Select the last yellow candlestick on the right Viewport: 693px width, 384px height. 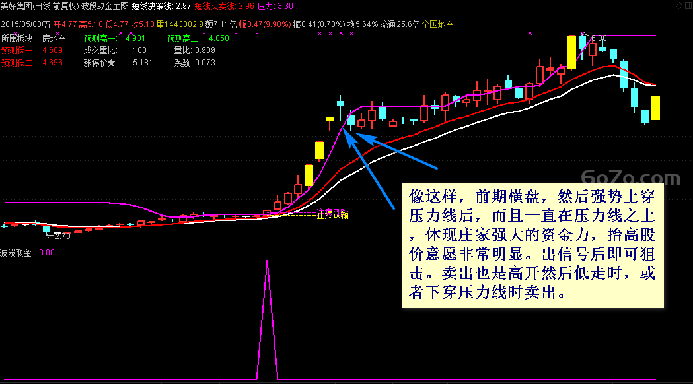(655, 108)
